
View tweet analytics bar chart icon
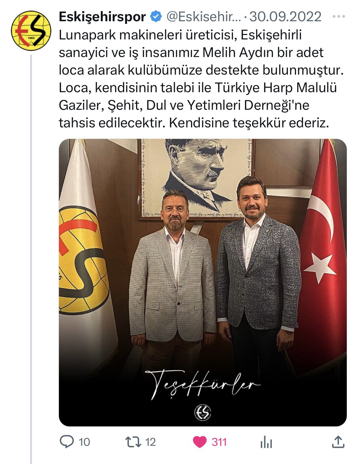[x=266, y=442]
